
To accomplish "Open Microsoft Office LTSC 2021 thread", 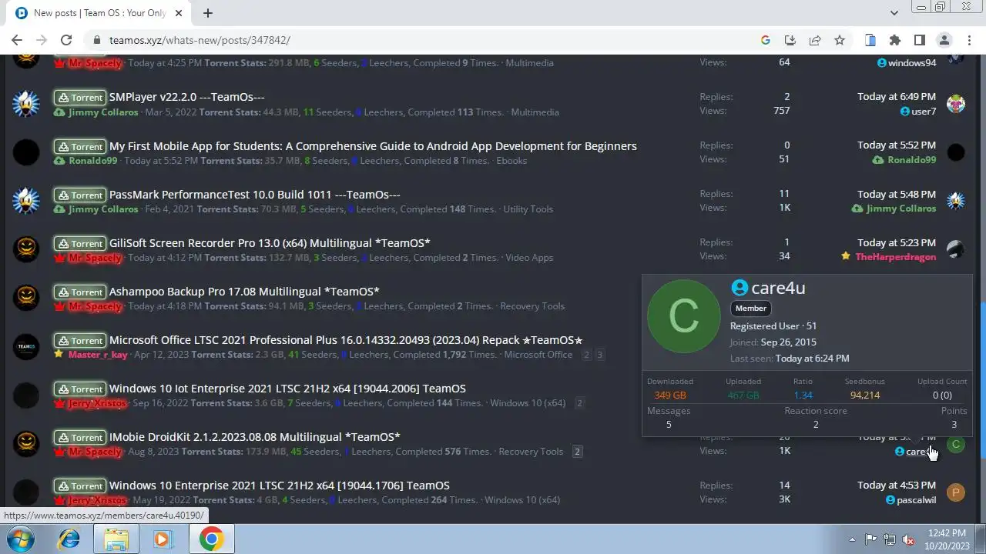I will (x=346, y=339).
